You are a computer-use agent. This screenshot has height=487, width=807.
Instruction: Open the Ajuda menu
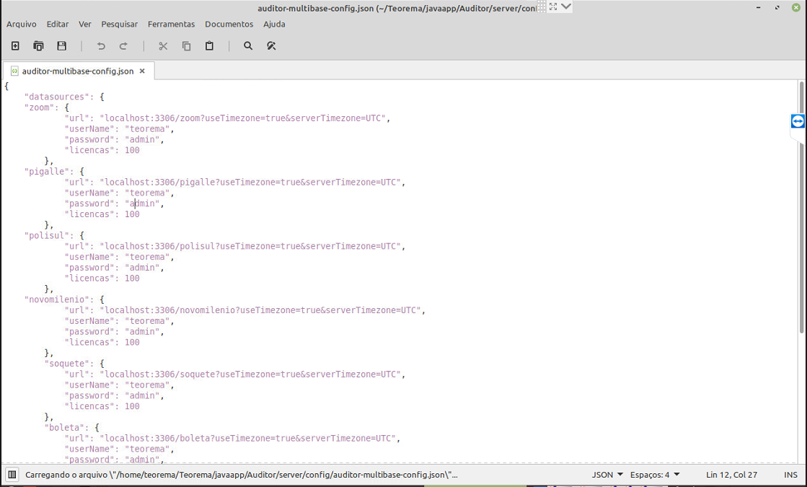[x=274, y=25]
